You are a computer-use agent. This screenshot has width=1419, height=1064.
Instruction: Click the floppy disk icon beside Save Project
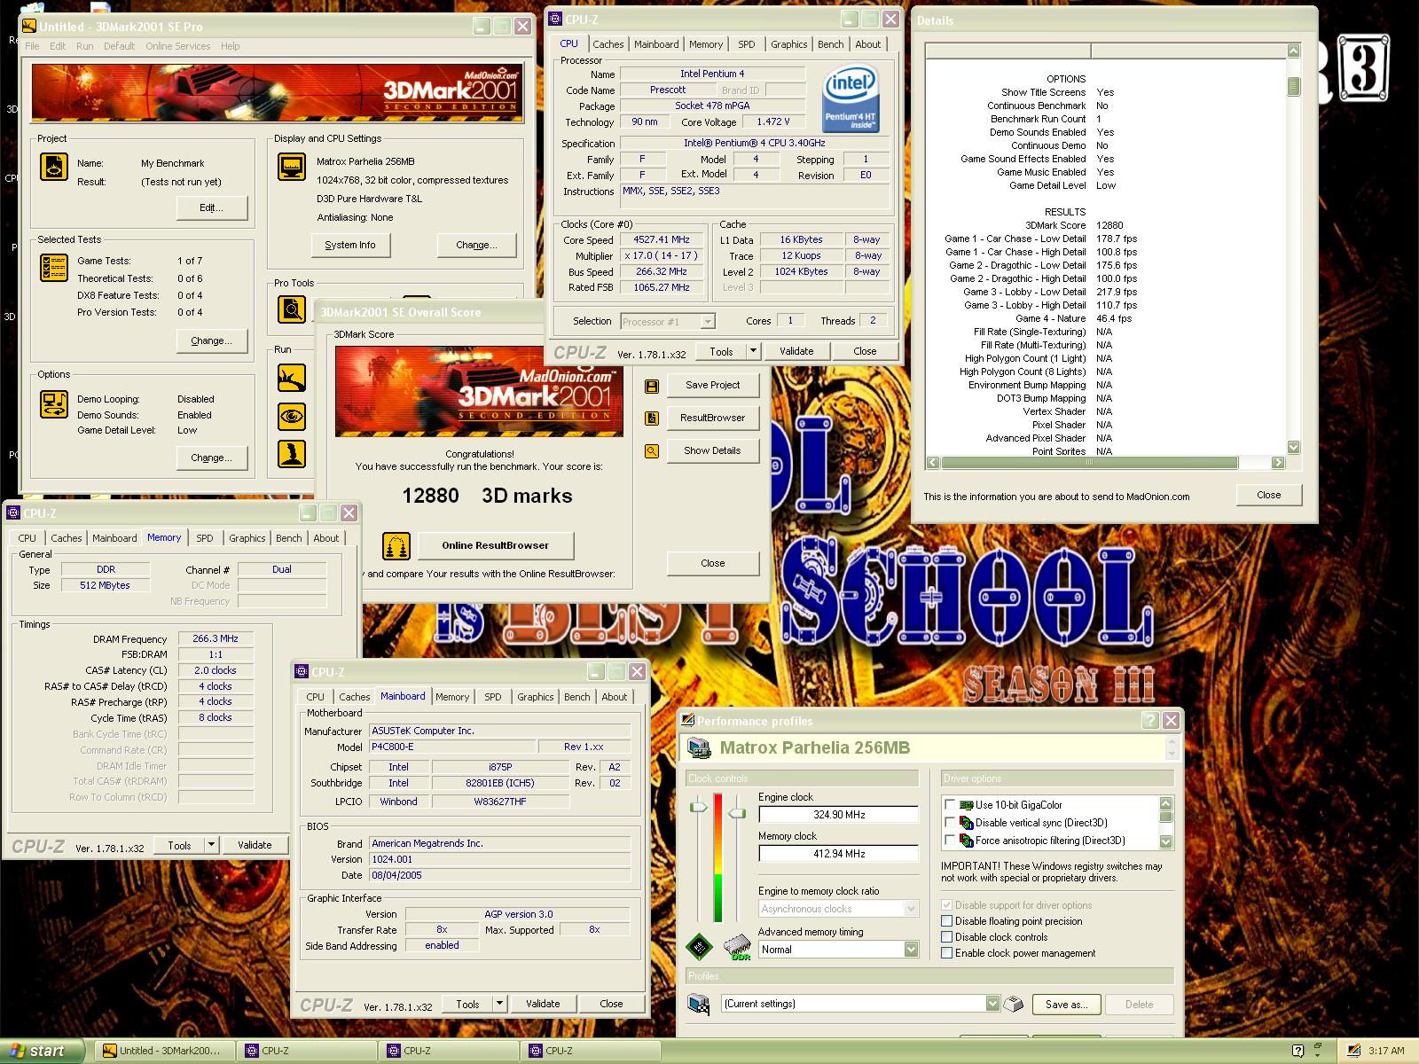coord(652,386)
